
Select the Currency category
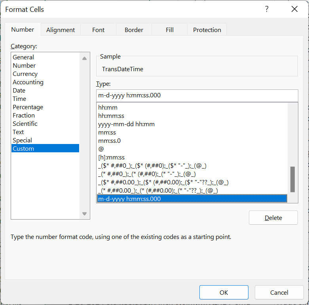[25, 74]
